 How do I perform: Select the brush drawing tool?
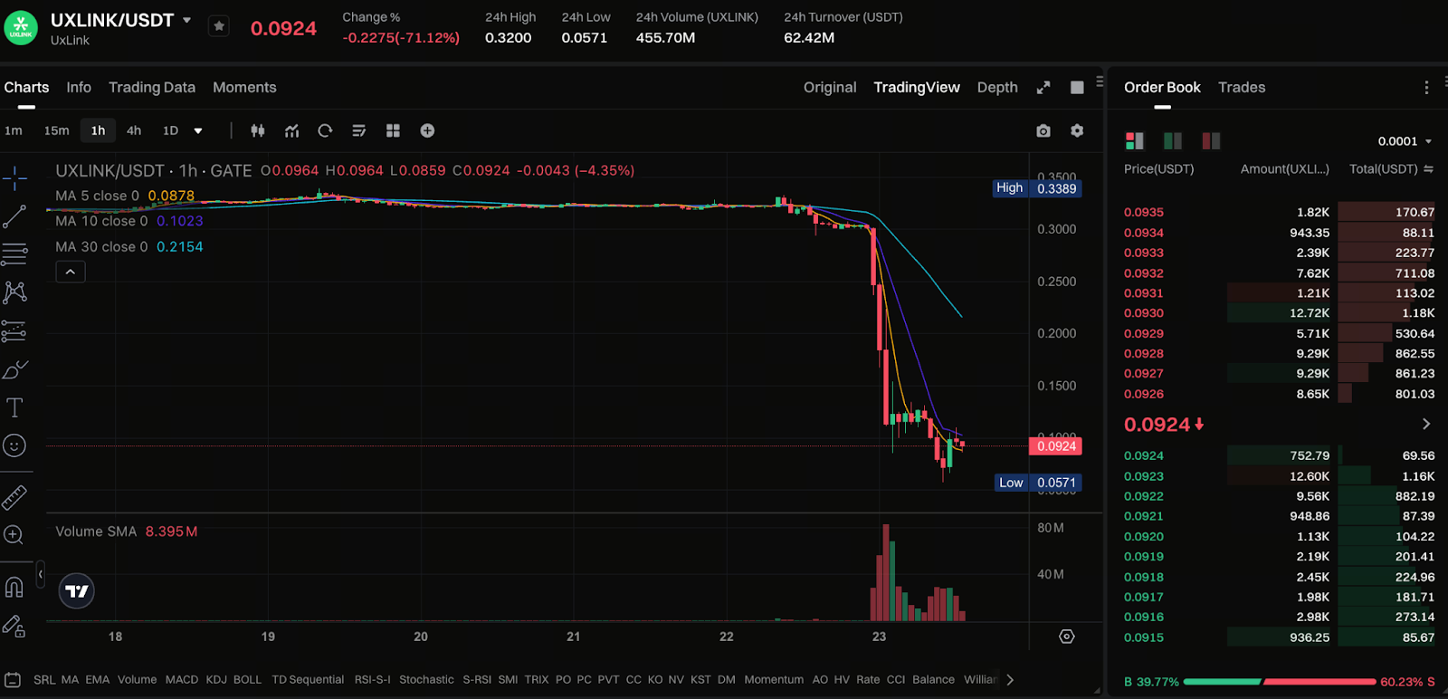tap(14, 369)
